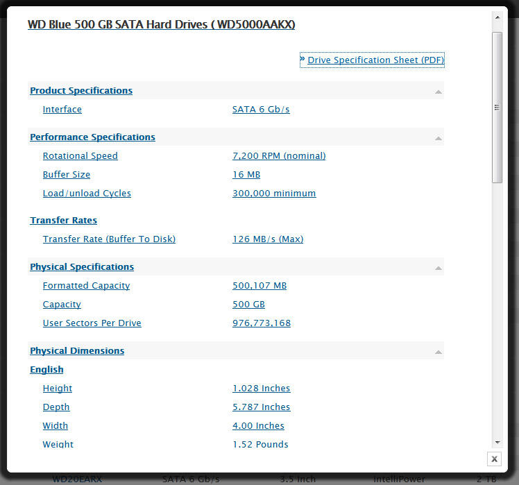
Task: Collapse the Performance Specifications section arrow
Action: click(x=439, y=137)
